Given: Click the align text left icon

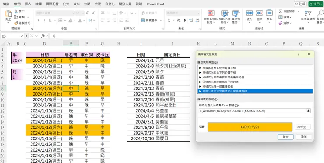Looking at the screenshot, I should click(103, 21).
